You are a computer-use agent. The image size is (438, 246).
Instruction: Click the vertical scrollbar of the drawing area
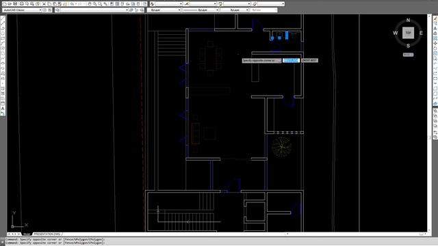click(430, 123)
